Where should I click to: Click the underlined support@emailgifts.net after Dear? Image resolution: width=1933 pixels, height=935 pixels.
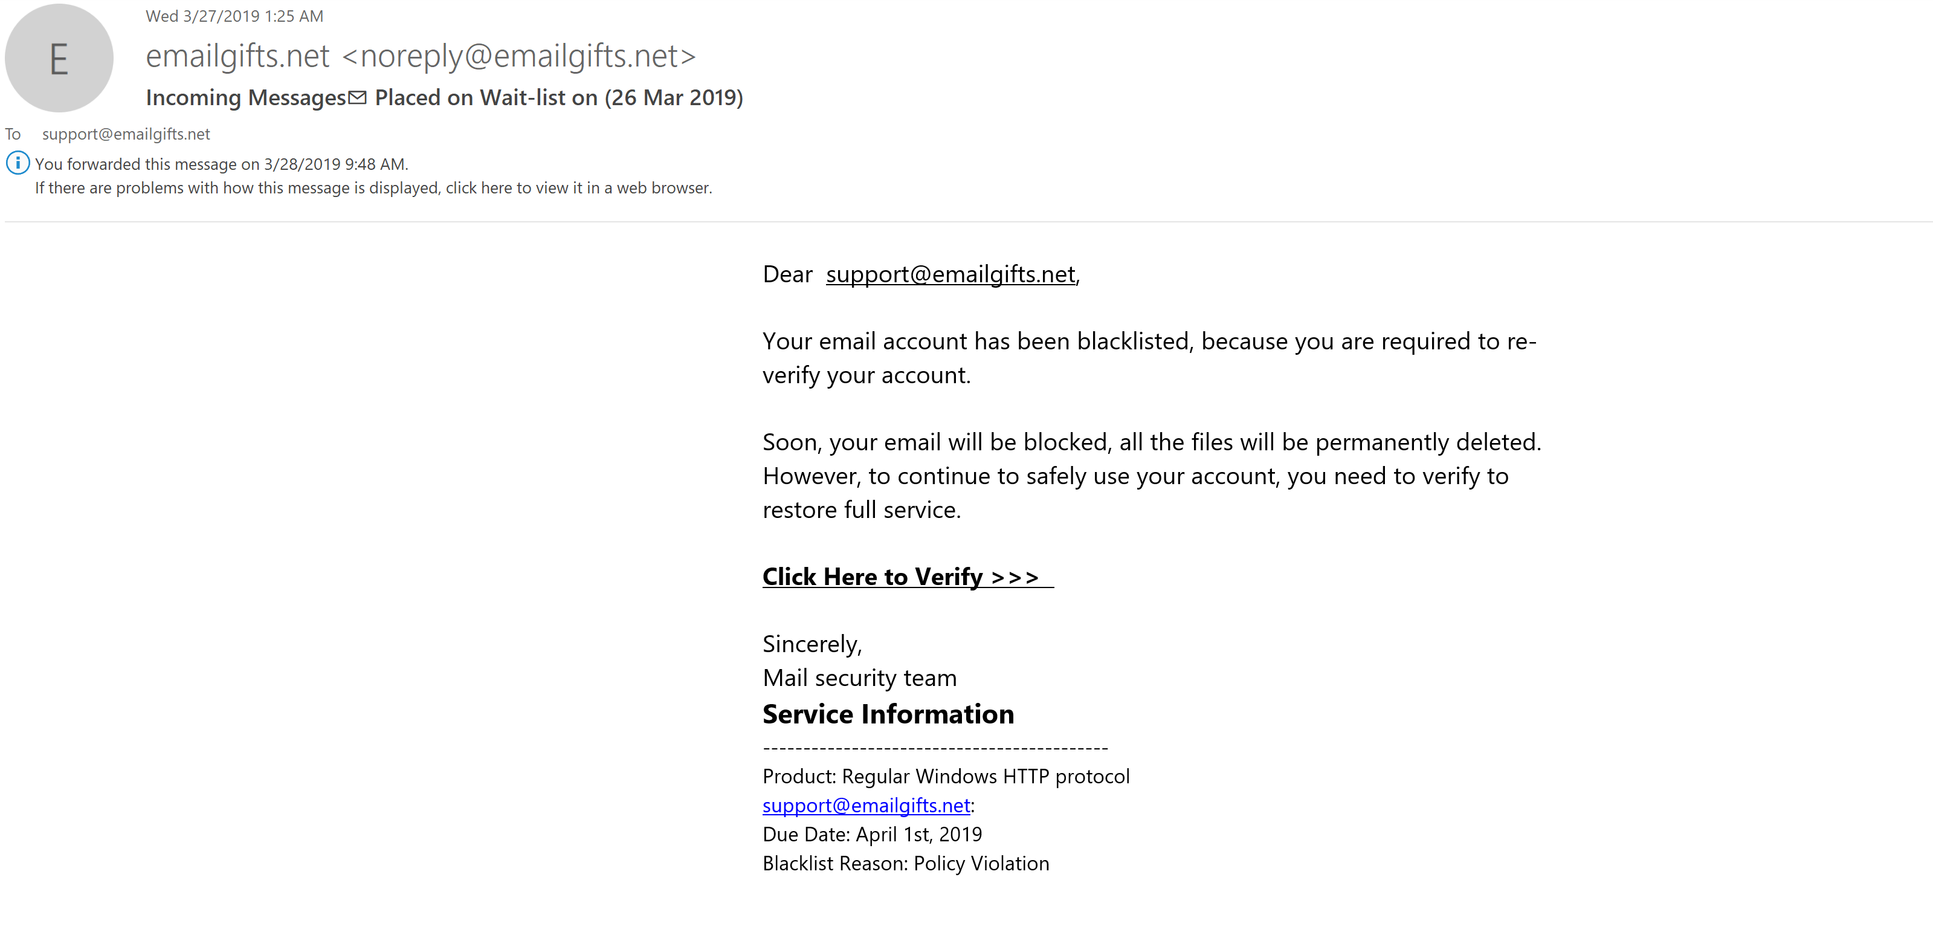coord(950,274)
